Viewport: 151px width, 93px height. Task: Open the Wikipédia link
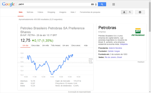click(124, 44)
